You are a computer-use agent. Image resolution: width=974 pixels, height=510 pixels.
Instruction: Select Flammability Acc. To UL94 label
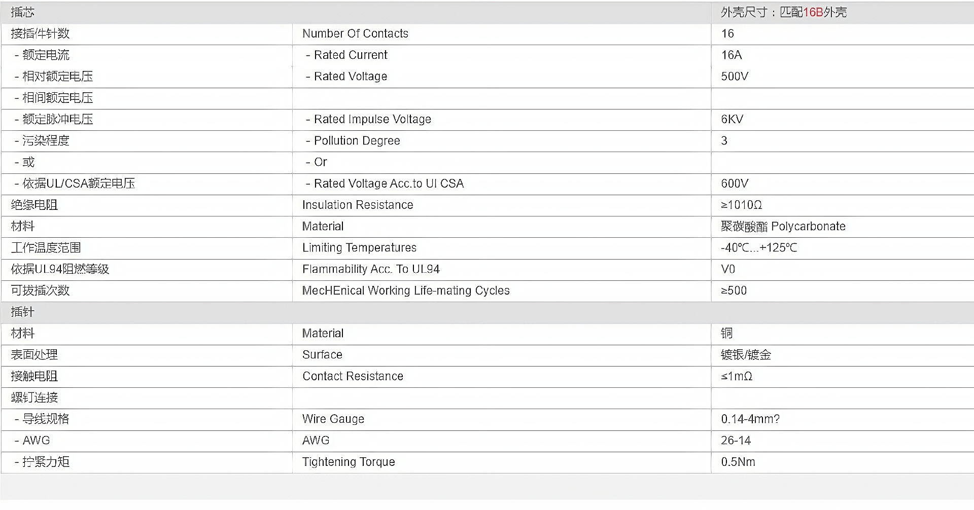[371, 269]
